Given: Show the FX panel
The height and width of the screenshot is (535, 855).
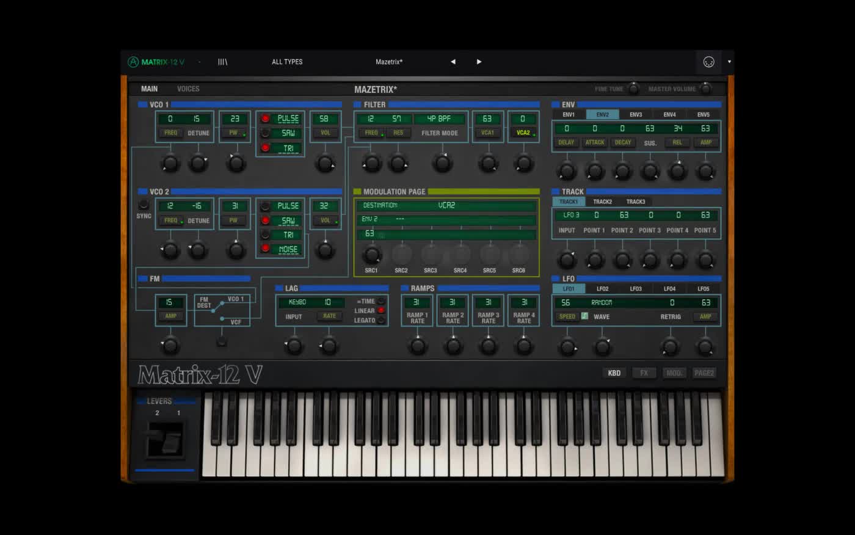Looking at the screenshot, I should click(644, 373).
